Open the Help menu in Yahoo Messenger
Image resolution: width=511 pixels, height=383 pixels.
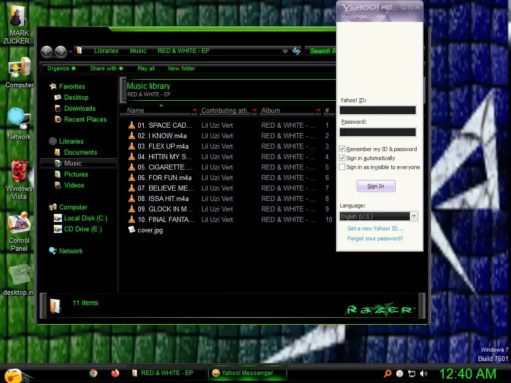(x=380, y=16)
